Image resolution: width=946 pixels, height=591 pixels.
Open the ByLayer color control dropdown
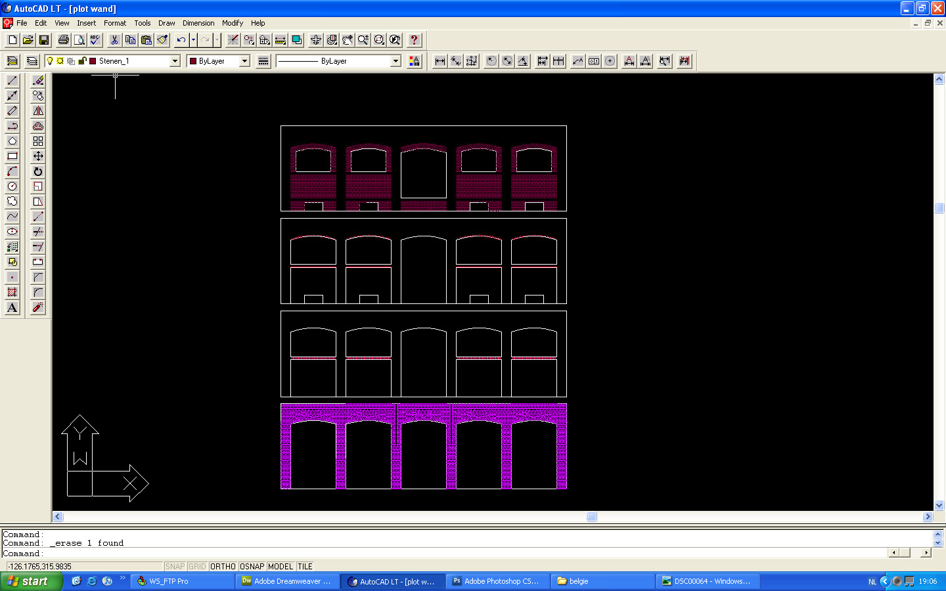[244, 61]
